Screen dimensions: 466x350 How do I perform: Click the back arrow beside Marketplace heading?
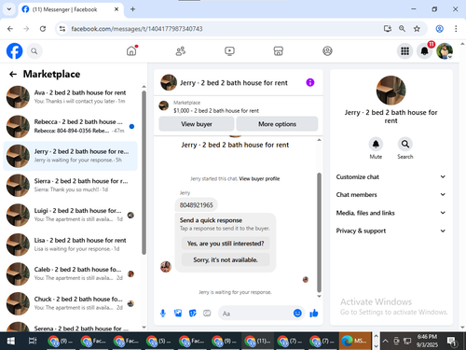click(x=13, y=74)
